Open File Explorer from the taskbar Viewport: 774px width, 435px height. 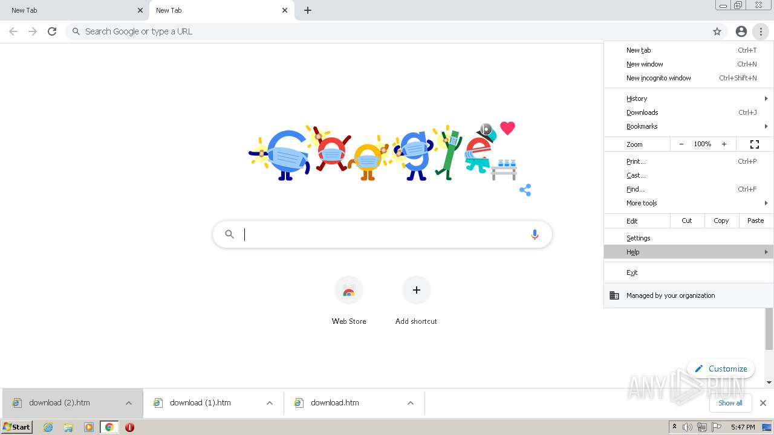coord(68,427)
